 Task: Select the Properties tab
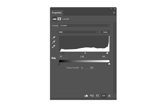(57, 13)
